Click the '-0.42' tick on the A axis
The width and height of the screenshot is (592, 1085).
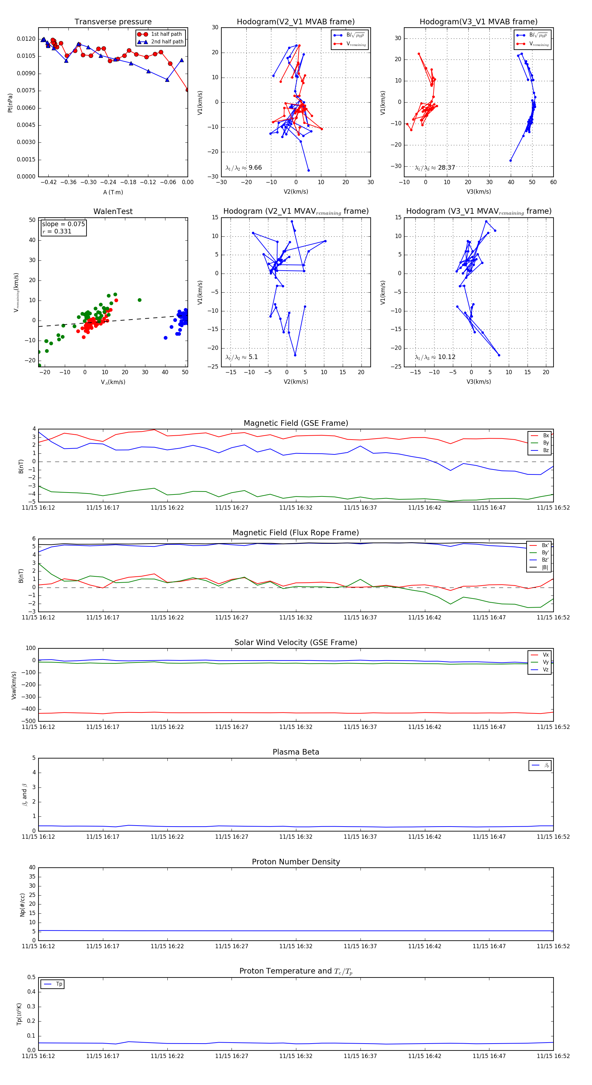click(48, 182)
